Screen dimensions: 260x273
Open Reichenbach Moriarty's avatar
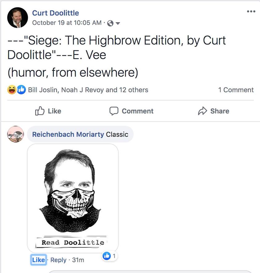pyautogui.click(x=15, y=134)
